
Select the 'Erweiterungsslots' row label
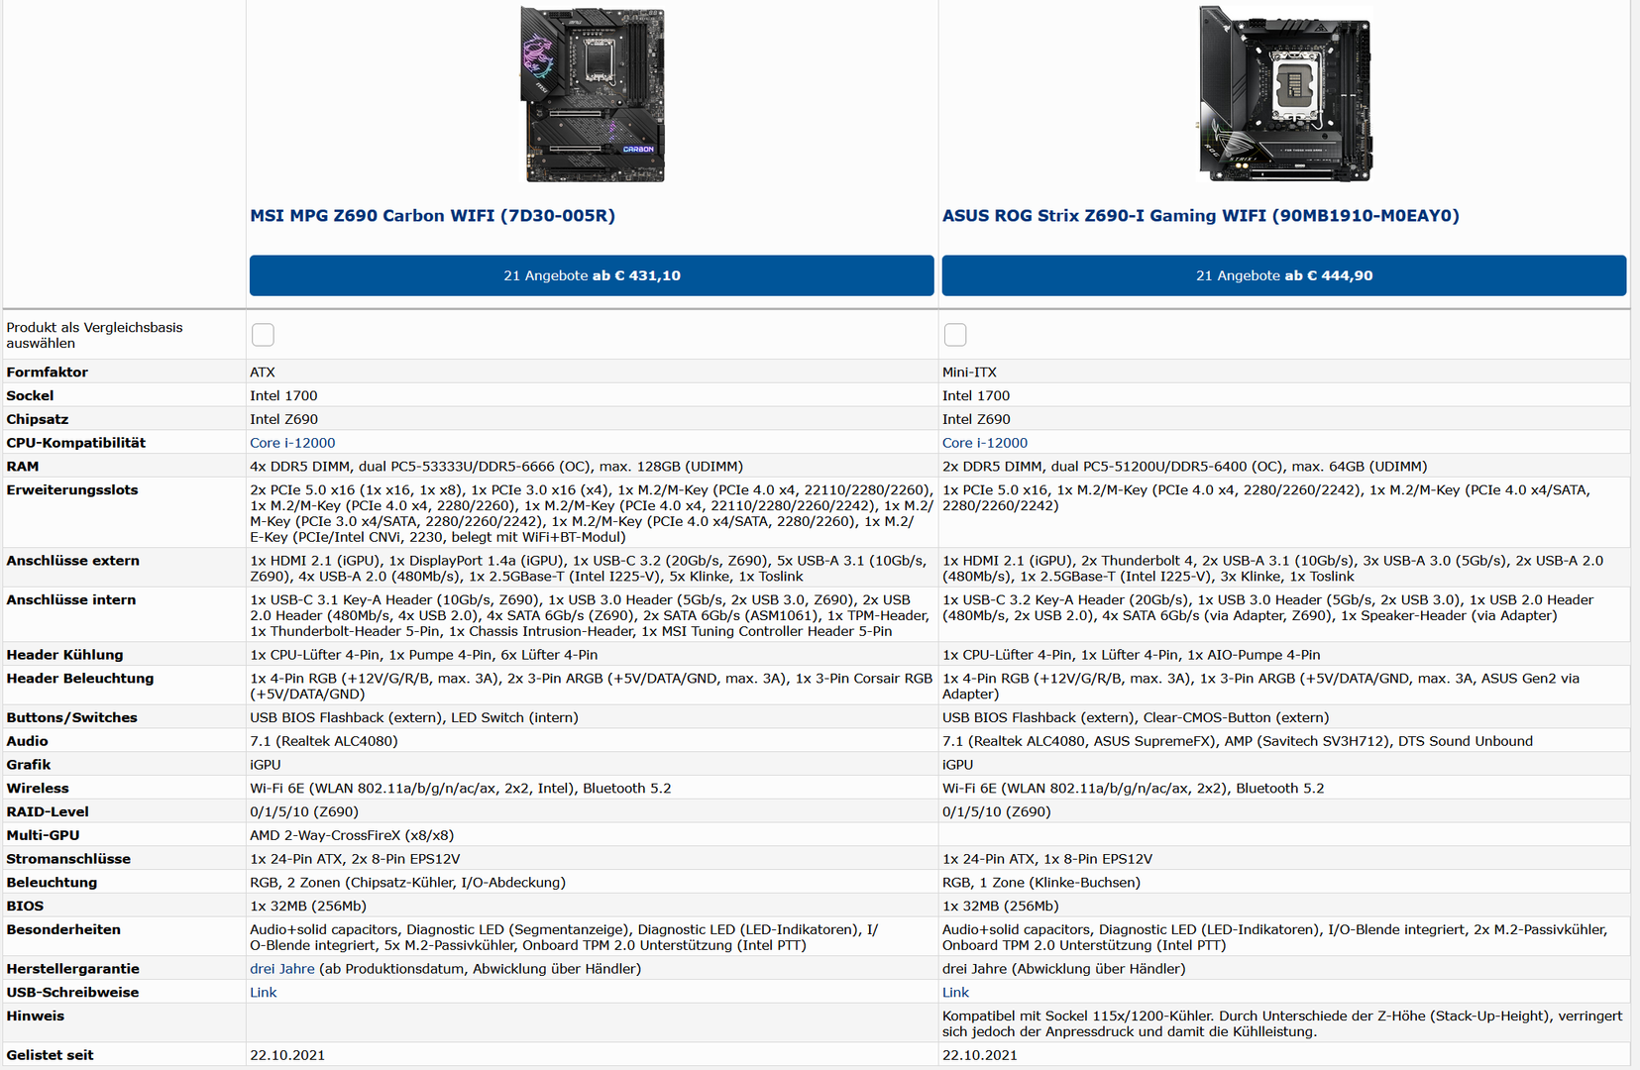pos(72,490)
